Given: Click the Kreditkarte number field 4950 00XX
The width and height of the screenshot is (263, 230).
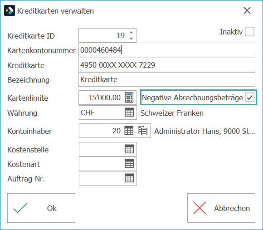Looking at the screenshot, I should coord(167,65).
